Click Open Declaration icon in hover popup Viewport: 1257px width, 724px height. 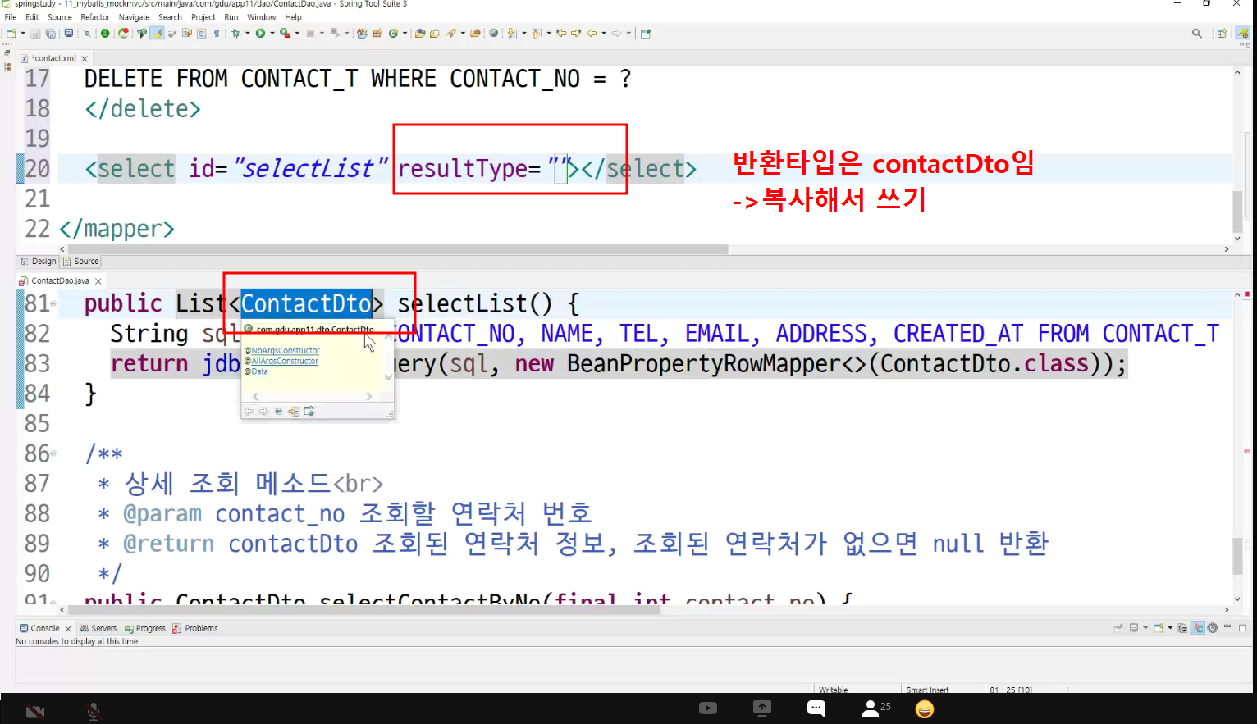[x=293, y=411]
